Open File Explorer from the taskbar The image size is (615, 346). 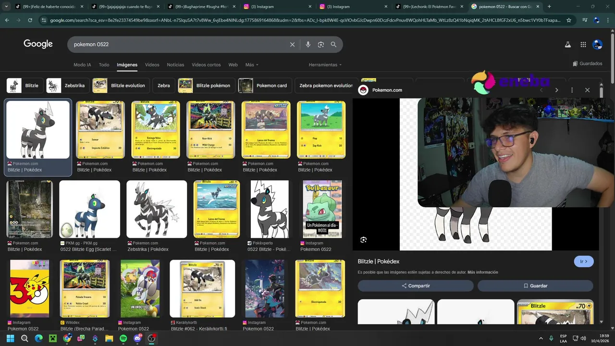click(109, 338)
